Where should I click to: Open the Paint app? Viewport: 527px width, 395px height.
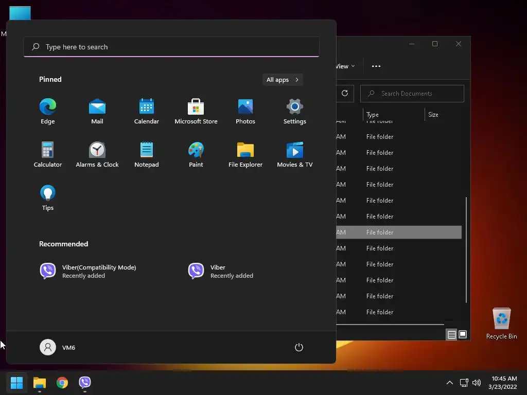point(196,154)
